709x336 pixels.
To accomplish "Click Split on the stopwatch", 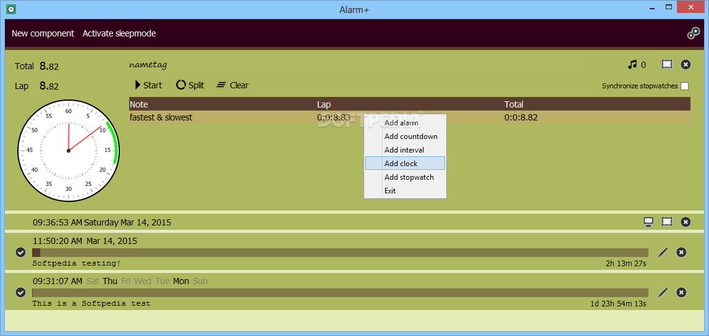I will click(190, 85).
